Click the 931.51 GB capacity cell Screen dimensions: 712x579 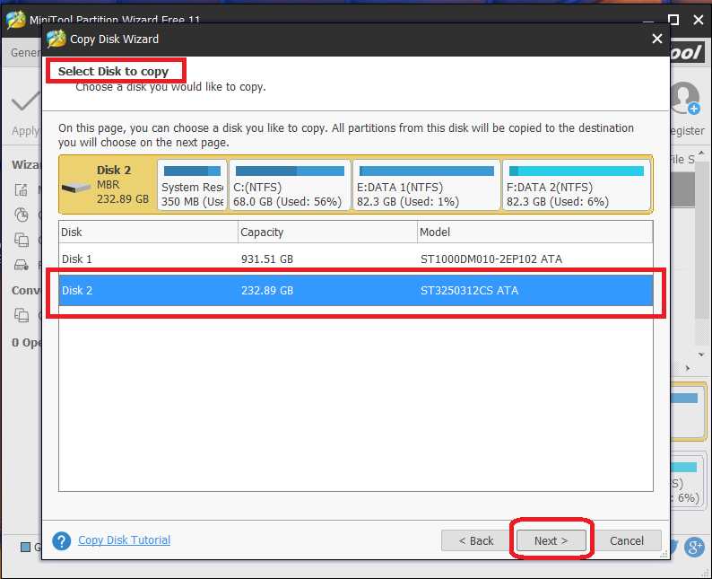coord(267,259)
